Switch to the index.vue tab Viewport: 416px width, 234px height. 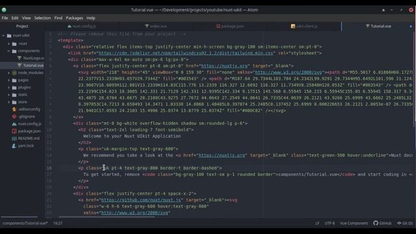(156, 26)
